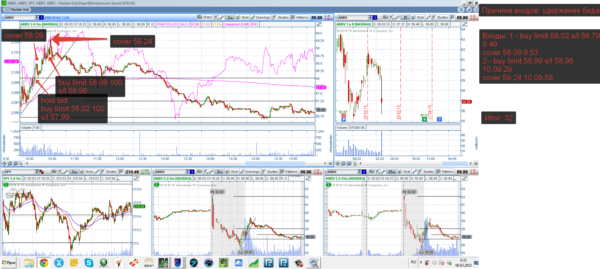Click the top-left chart horizontal scrollbar thumb

(x=275, y=163)
